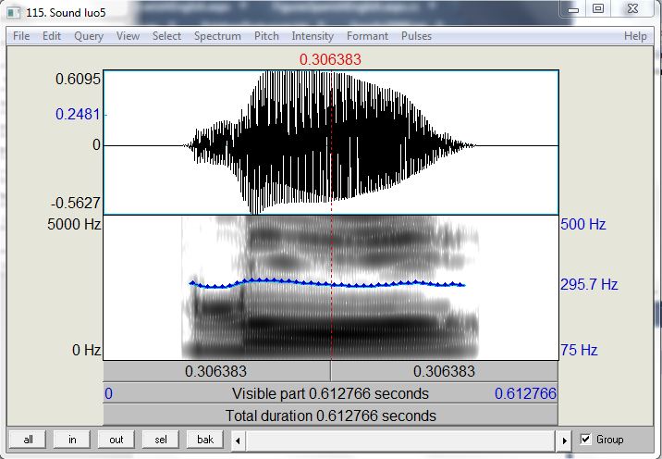
Task: Click the 'in' zoom button
Action: click(72, 440)
